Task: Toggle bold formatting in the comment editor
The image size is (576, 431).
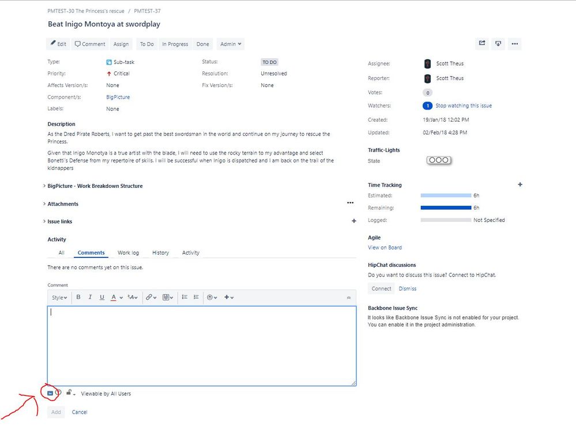Action: (78, 297)
